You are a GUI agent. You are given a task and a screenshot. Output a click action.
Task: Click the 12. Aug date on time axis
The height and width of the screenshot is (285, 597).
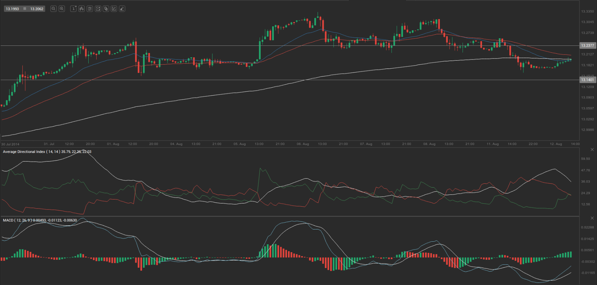point(556,144)
